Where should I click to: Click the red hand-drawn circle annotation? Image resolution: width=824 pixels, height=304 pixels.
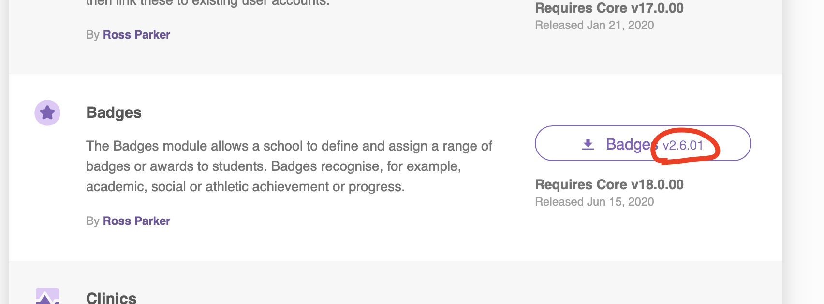(x=685, y=146)
